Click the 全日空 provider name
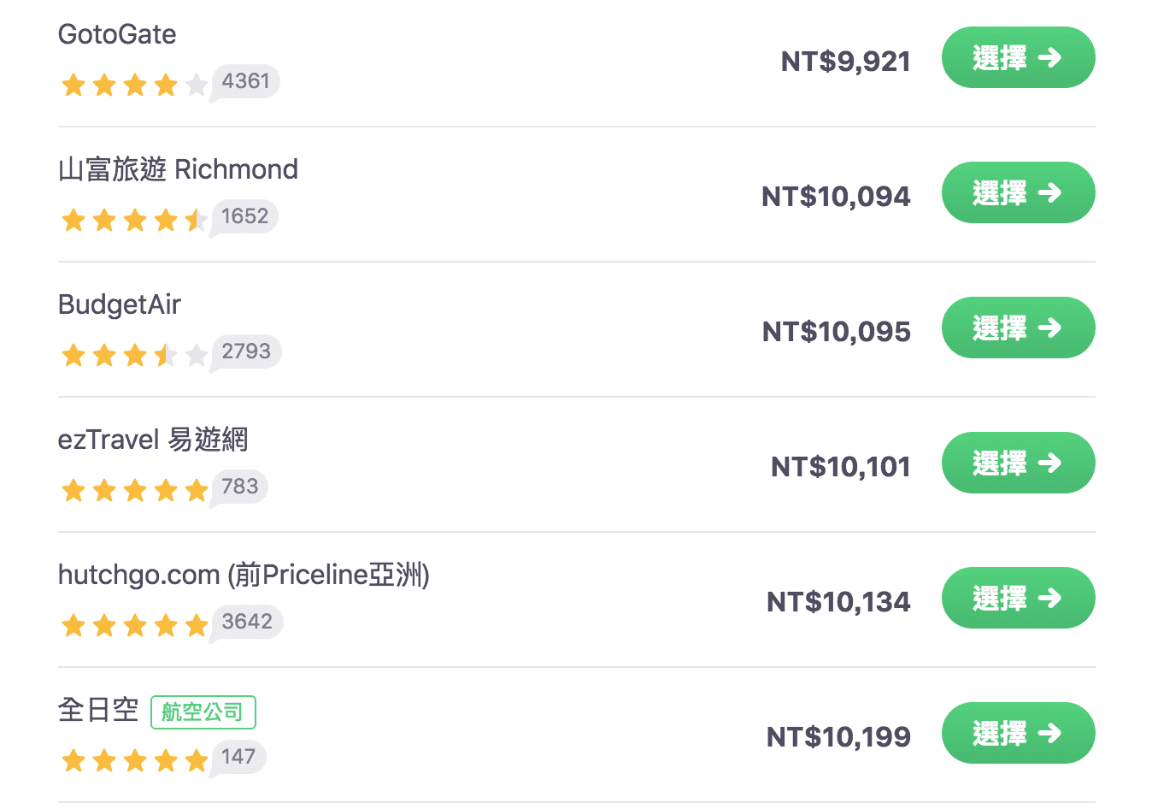 point(98,710)
